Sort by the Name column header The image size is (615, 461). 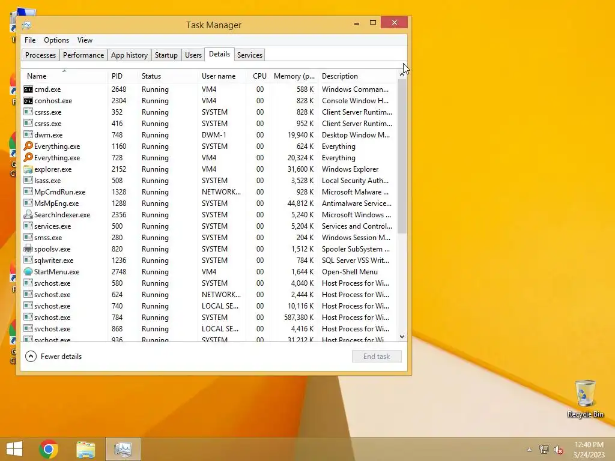(x=64, y=76)
